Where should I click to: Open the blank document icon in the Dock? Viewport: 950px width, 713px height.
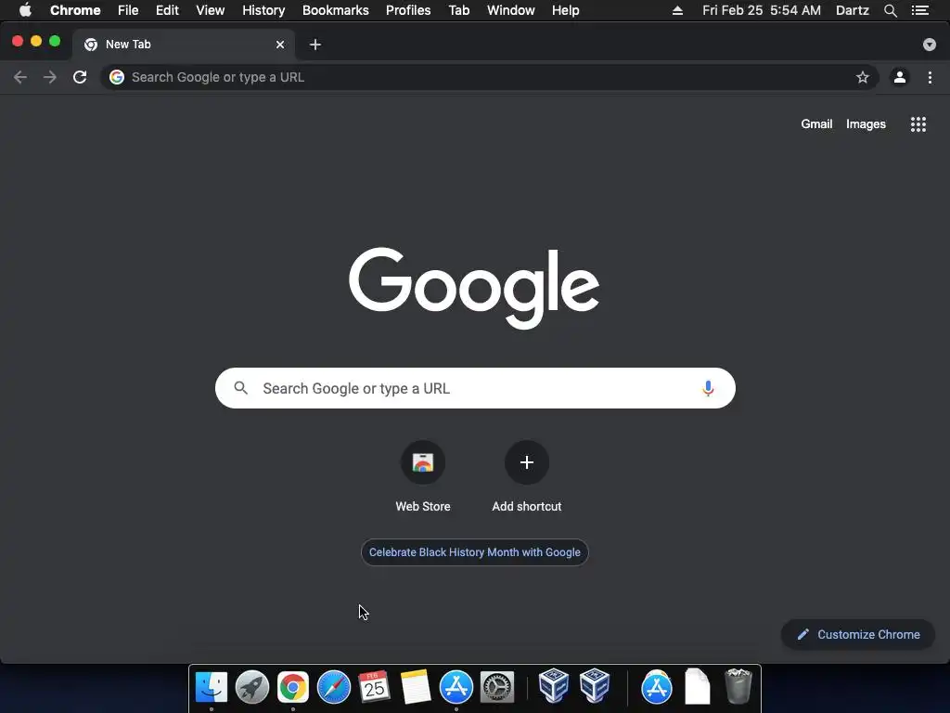698,686
